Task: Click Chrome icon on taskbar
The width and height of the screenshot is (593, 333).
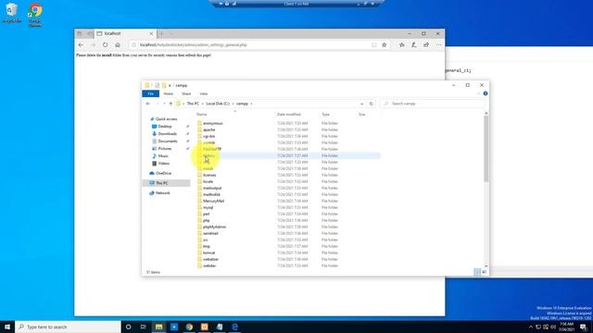Action: pos(189,327)
